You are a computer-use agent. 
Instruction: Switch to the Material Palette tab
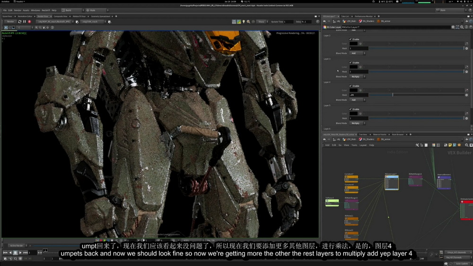(x=379, y=134)
